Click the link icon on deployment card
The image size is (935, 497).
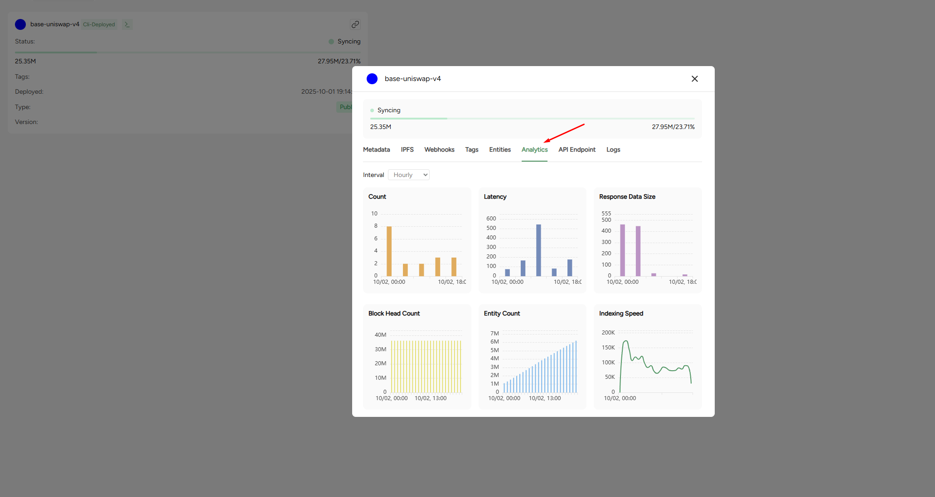[355, 24]
